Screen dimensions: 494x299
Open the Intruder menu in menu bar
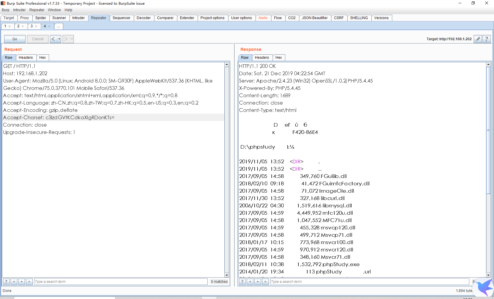(x=19, y=10)
